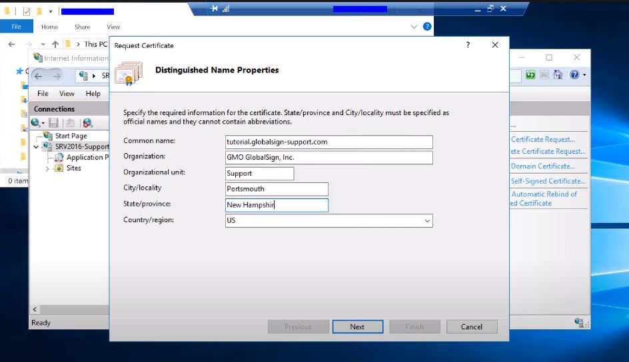Click the IIS Manager back arrow
629x362 pixels.
39,76
